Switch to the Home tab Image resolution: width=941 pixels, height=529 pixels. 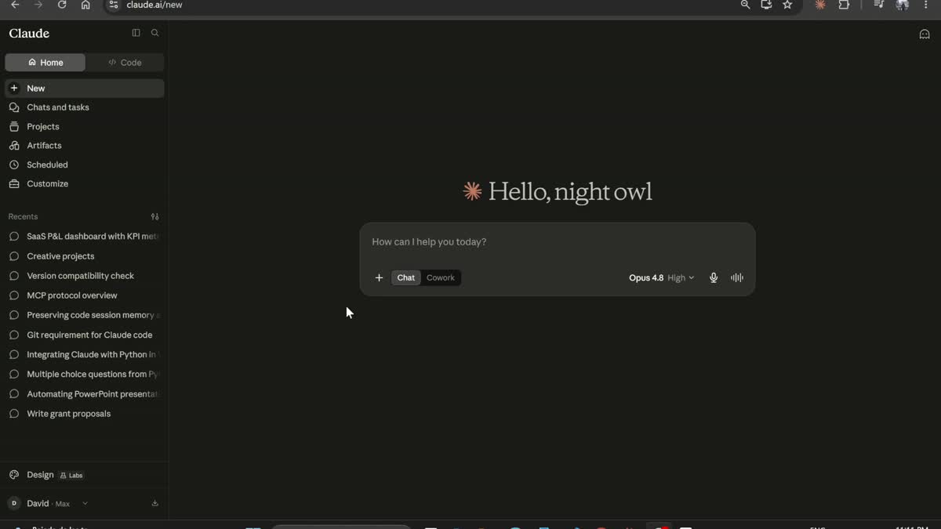pos(45,63)
